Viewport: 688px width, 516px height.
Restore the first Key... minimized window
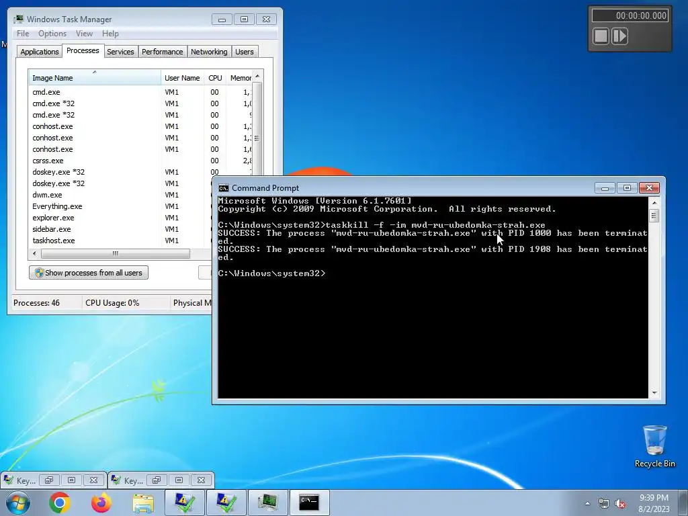tap(48, 480)
